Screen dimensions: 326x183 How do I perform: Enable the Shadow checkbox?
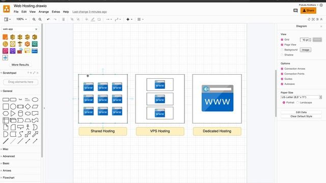tap(282, 55)
